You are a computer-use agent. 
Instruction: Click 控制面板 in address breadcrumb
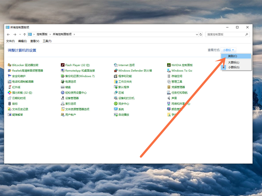(42, 34)
